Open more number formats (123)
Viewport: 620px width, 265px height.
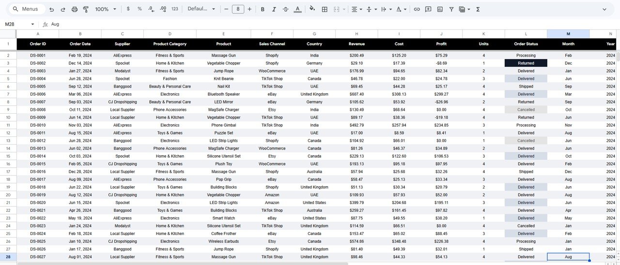click(175, 9)
